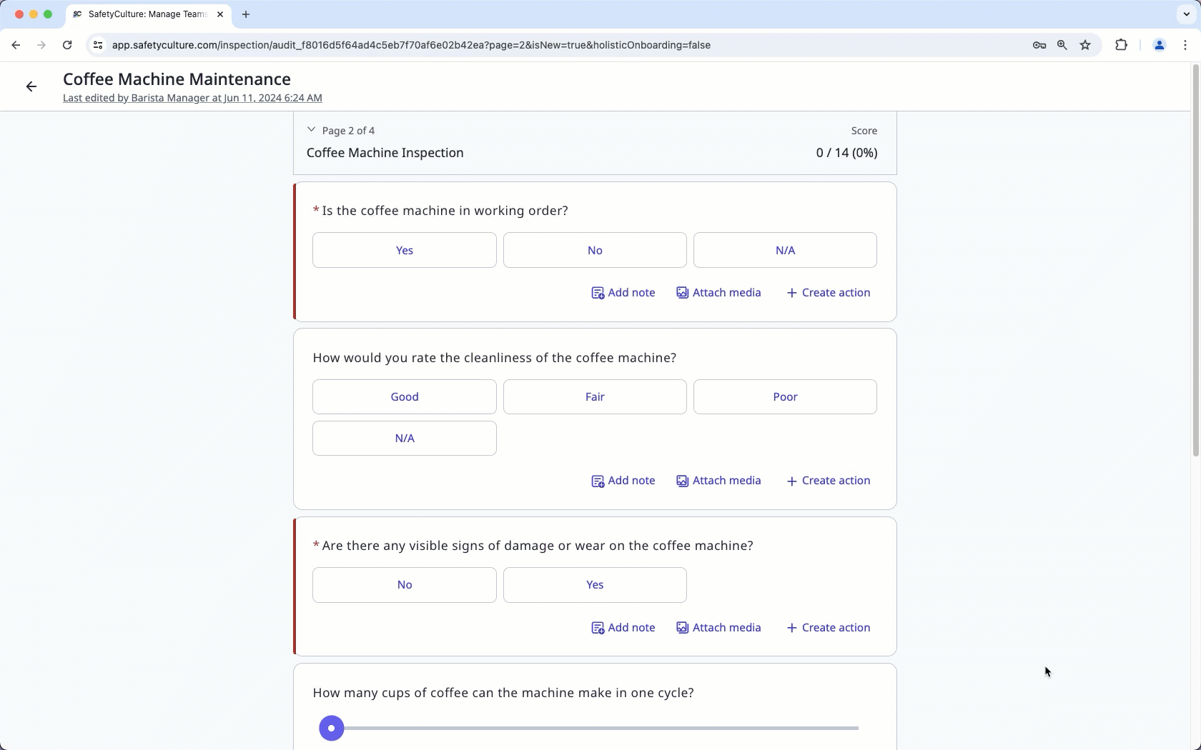Open the password key icon in address bar

tap(1039, 45)
